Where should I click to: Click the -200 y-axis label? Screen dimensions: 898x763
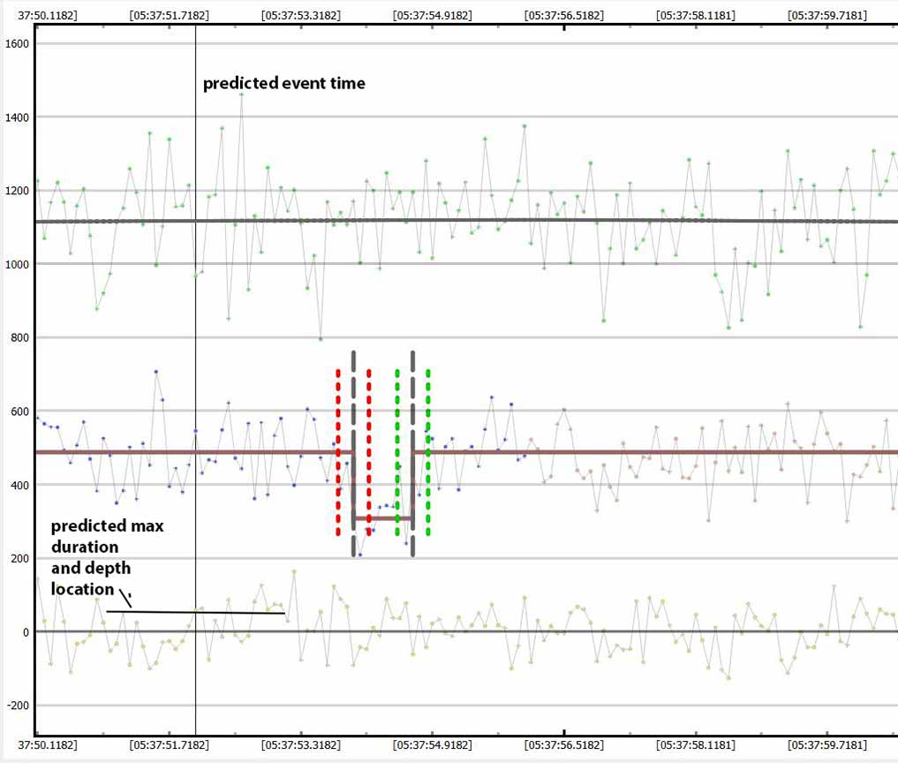coord(18,706)
